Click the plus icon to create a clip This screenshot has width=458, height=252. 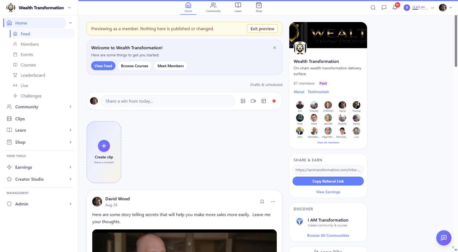click(104, 146)
